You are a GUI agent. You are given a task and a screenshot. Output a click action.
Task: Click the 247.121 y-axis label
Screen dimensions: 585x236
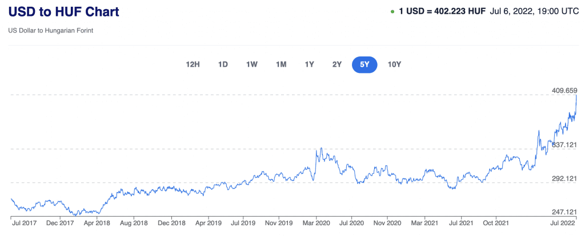click(x=564, y=211)
